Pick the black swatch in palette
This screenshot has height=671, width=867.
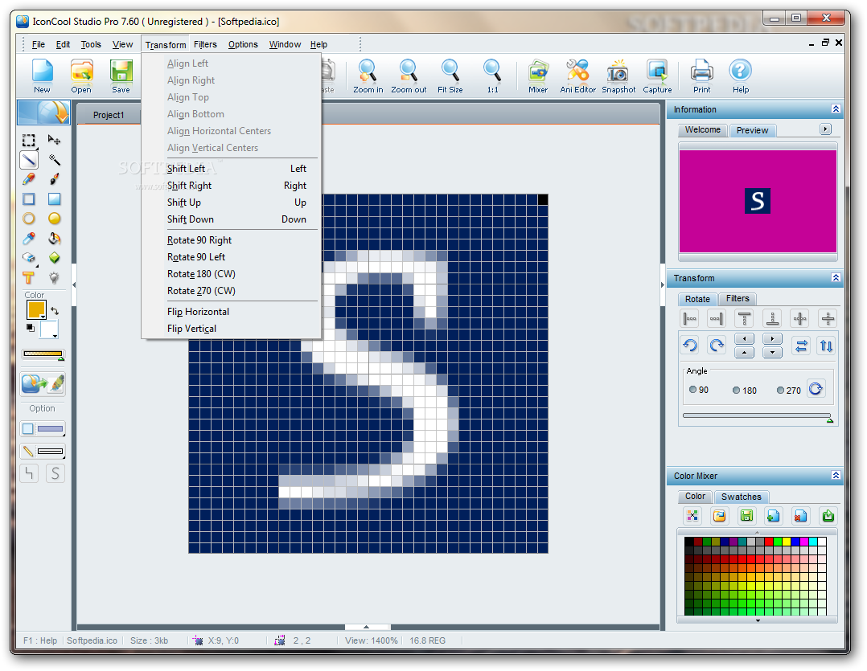coord(689,542)
